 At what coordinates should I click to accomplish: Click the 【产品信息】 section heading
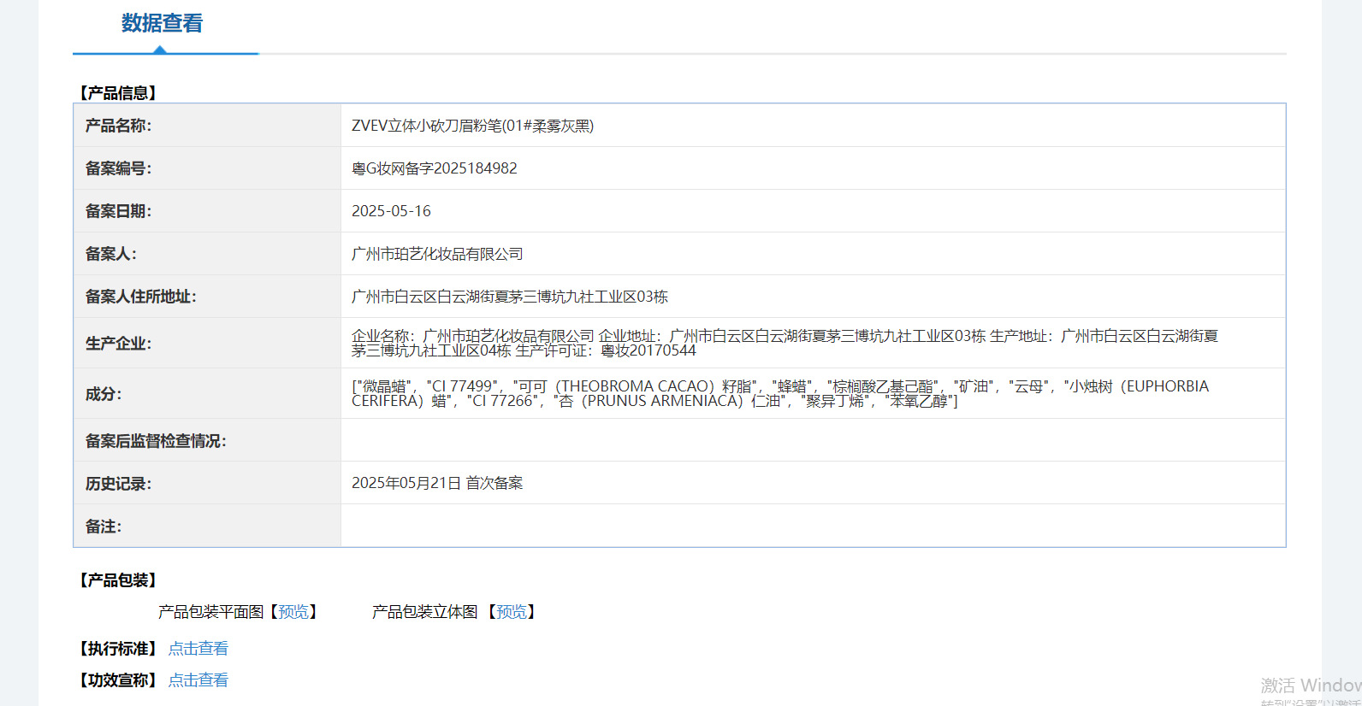click(x=117, y=93)
